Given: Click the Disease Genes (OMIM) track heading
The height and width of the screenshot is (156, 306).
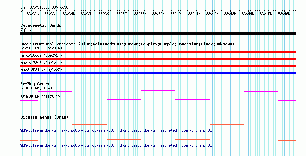Looking at the screenshot, I should (x=44, y=117).
